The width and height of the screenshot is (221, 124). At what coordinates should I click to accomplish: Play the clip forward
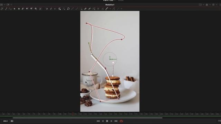click(x=111, y=121)
